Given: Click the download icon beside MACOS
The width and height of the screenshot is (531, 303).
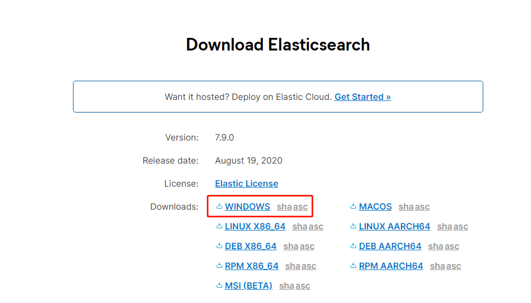Looking at the screenshot, I should 353,206.
